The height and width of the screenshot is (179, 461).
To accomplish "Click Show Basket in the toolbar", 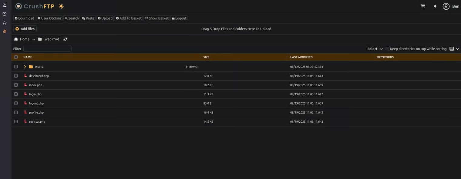I will (157, 18).
